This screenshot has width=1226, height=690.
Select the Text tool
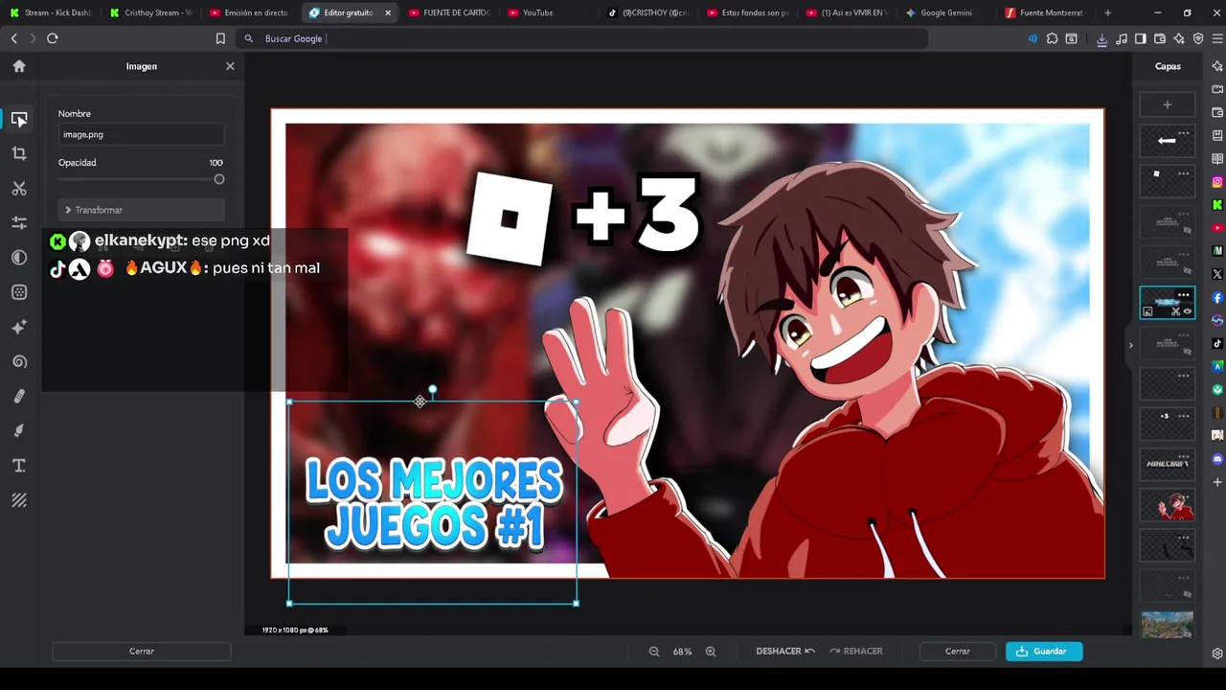coord(19,466)
